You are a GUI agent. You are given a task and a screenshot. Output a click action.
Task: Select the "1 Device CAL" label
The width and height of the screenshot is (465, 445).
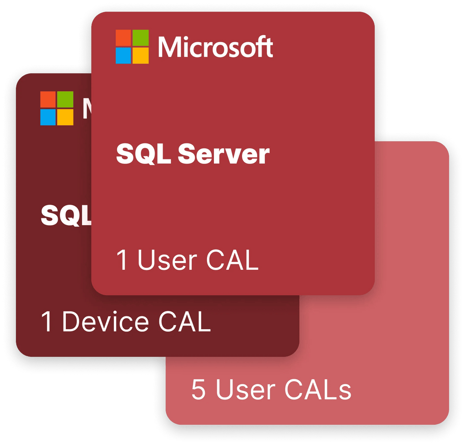pos(126,322)
